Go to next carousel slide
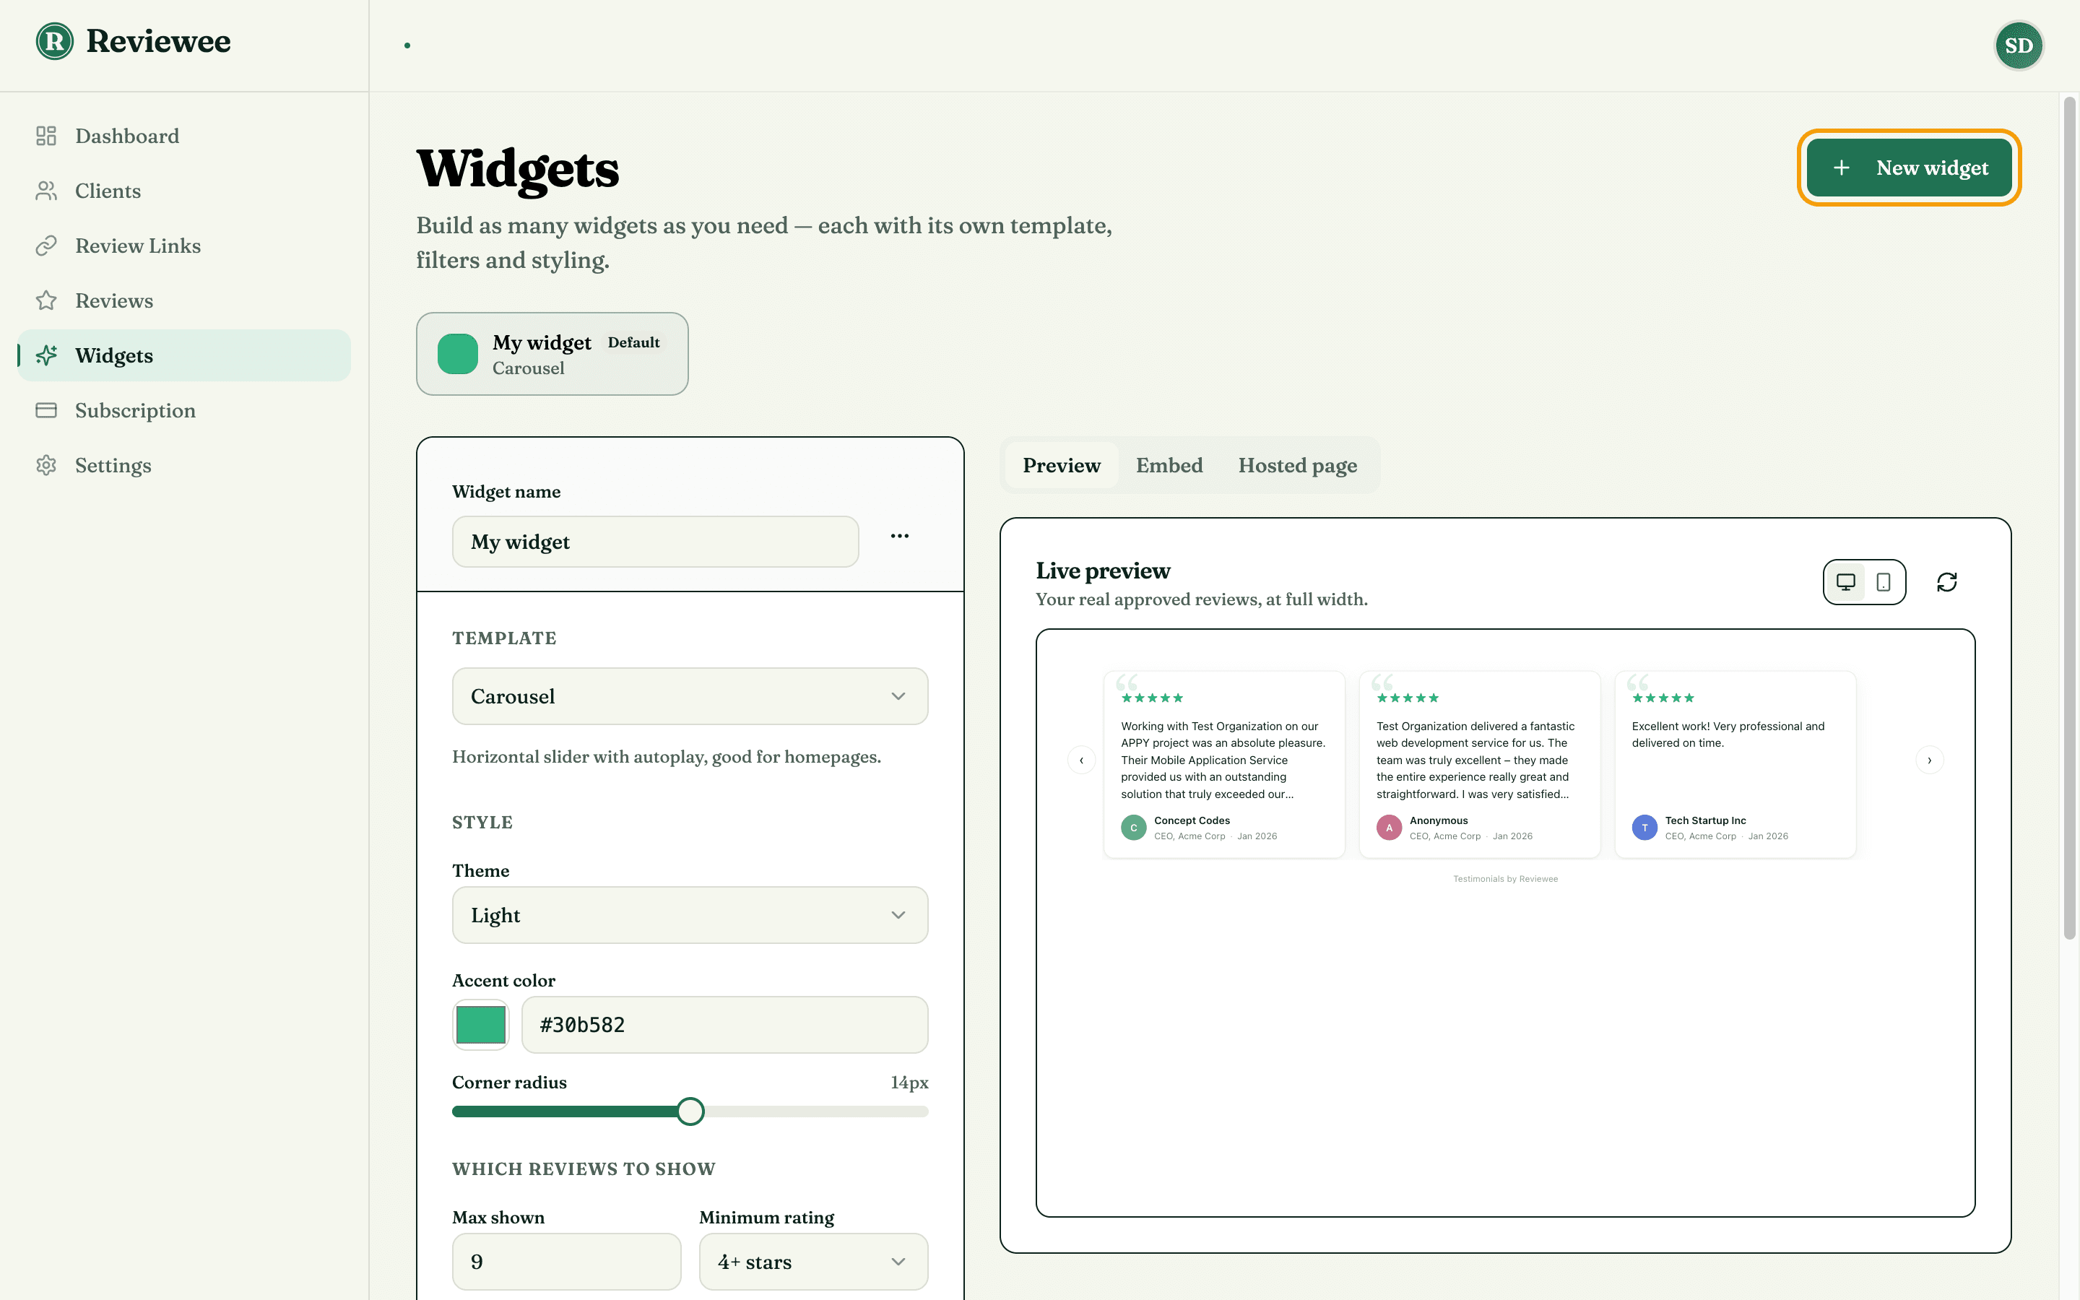Image resolution: width=2080 pixels, height=1300 pixels. tap(1930, 760)
